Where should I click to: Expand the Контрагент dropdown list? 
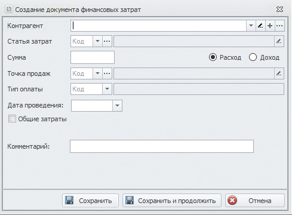251,26
